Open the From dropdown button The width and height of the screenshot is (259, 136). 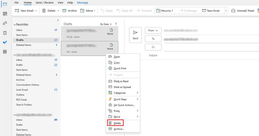[153, 31]
